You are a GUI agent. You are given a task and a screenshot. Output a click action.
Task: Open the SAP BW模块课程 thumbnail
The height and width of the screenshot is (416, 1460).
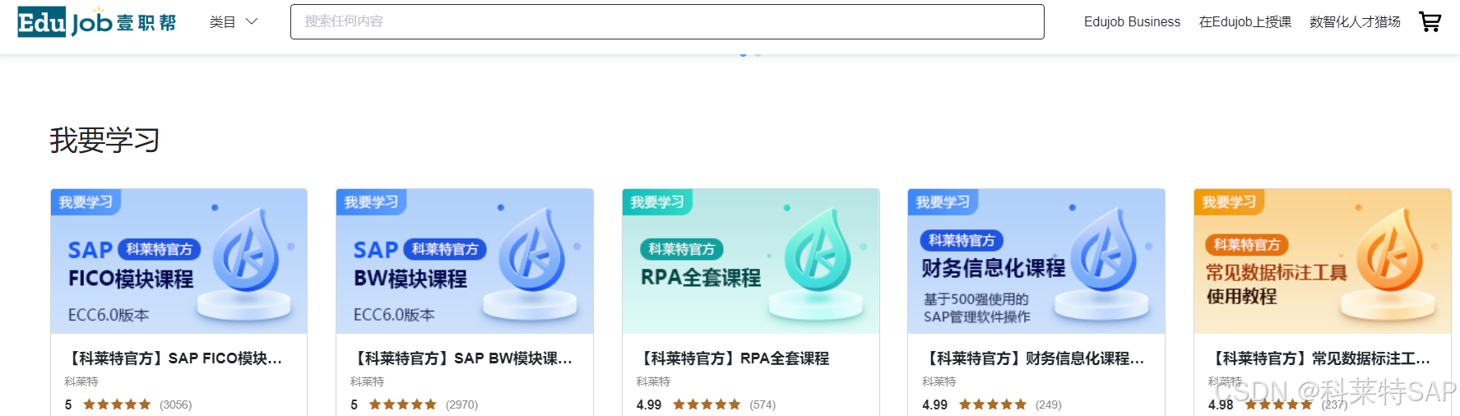(465, 261)
